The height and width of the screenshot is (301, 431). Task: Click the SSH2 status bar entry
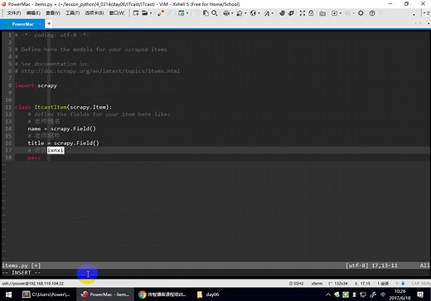click(296, 284)
